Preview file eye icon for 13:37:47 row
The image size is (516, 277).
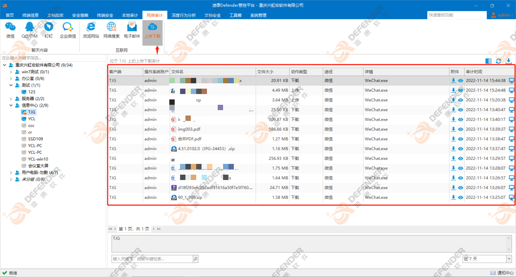coord(460,149)
